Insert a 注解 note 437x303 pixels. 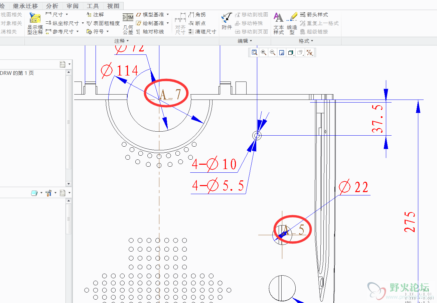pyautogui.click(x=95, y=15)
